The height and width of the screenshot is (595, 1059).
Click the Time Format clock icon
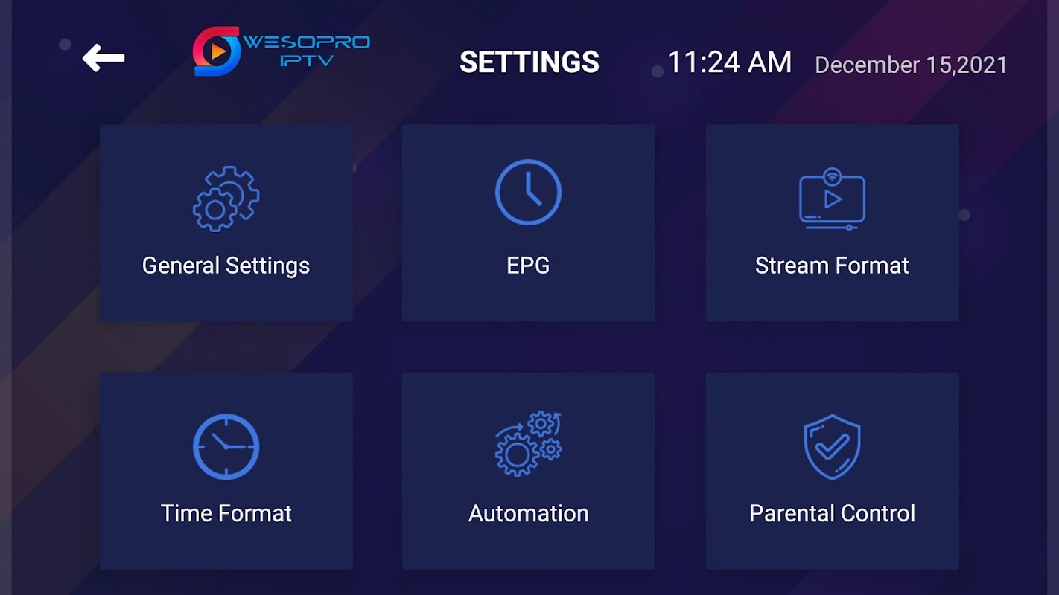click(x=226, y=446)
